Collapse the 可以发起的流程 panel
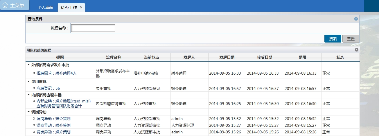Image resolution: width=379 pixels, height=136 pixels. 357,50
